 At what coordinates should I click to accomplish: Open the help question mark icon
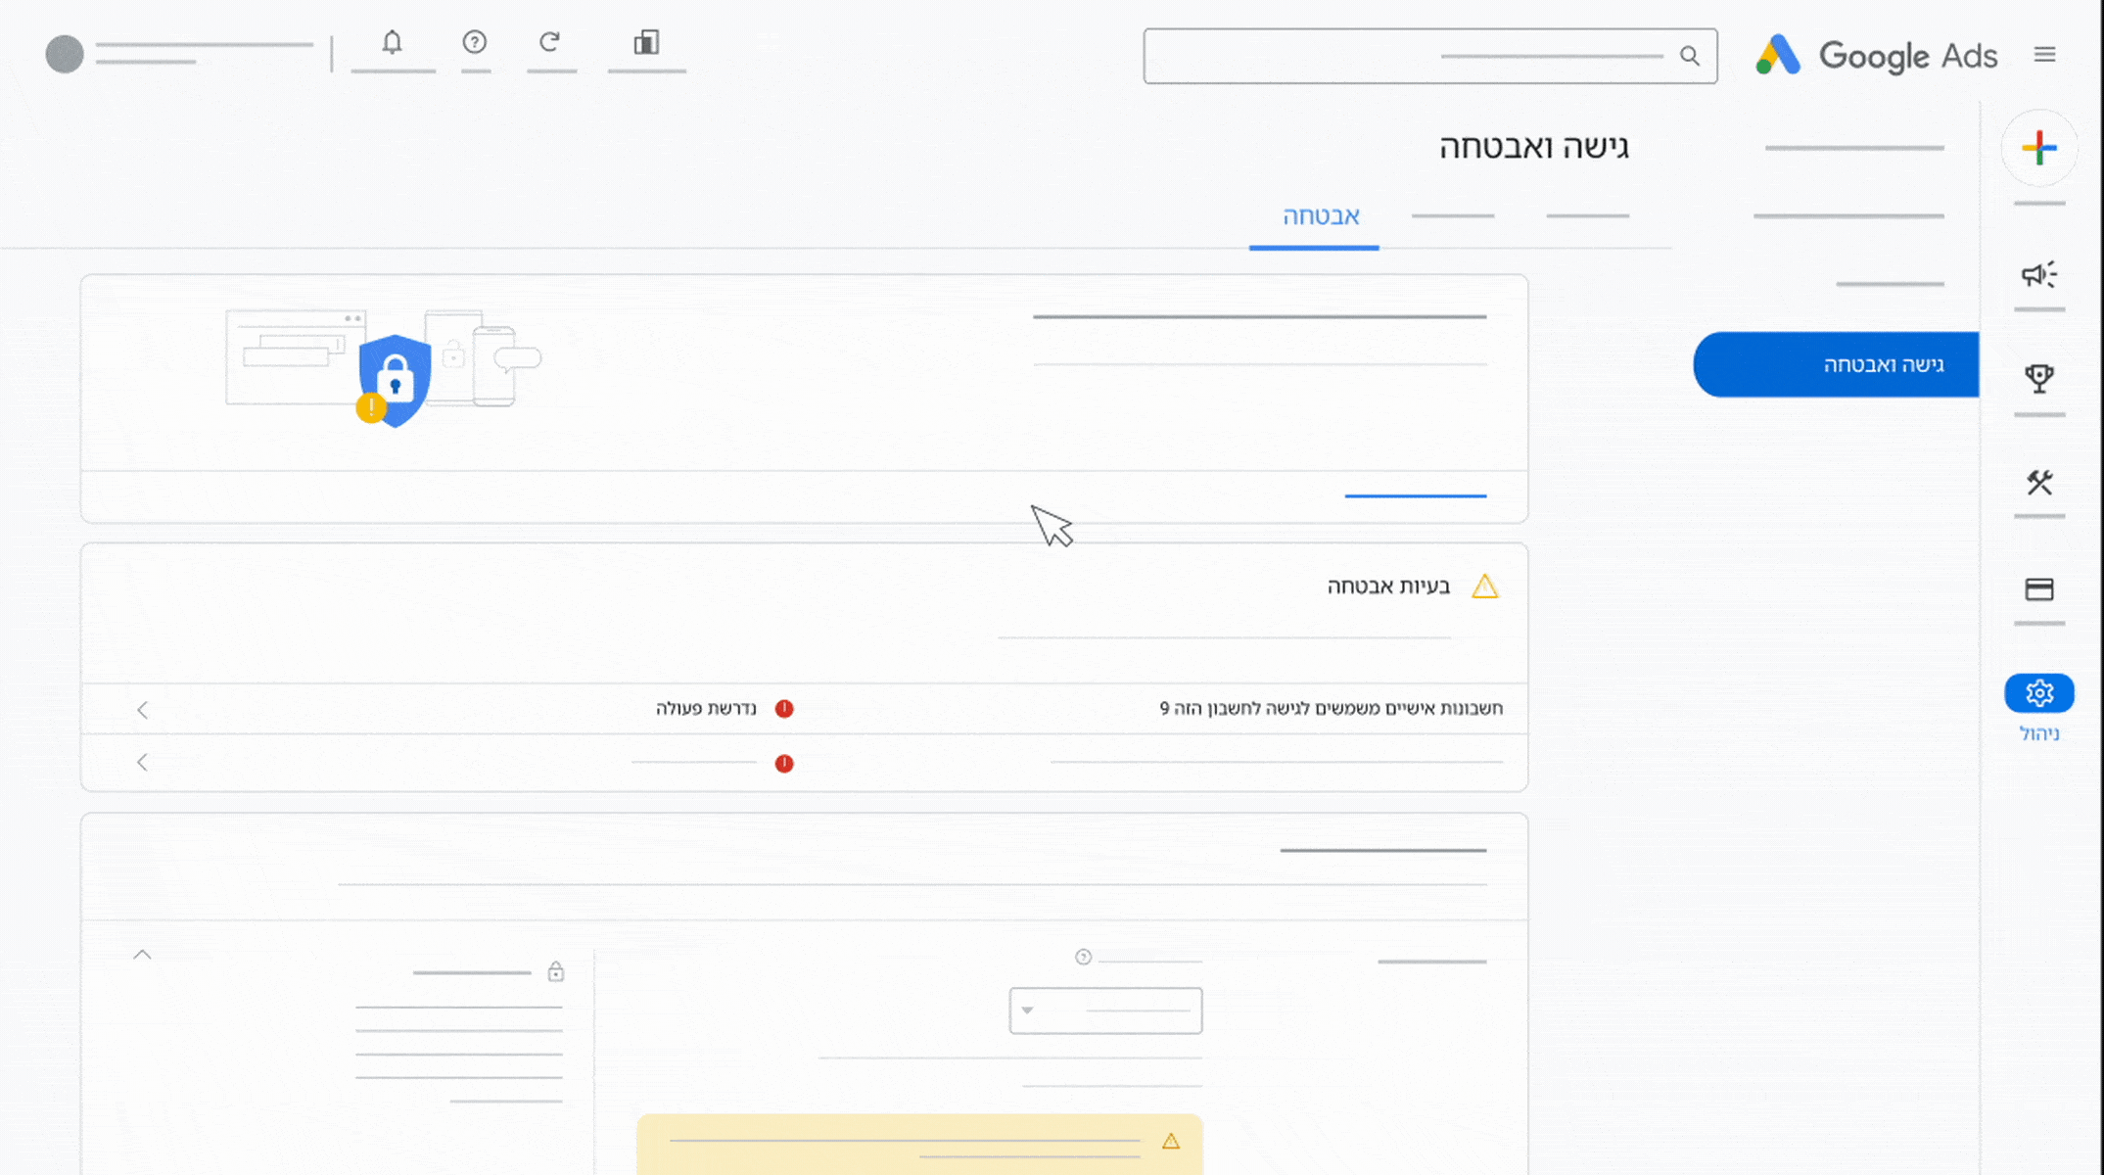click(475, 43)
